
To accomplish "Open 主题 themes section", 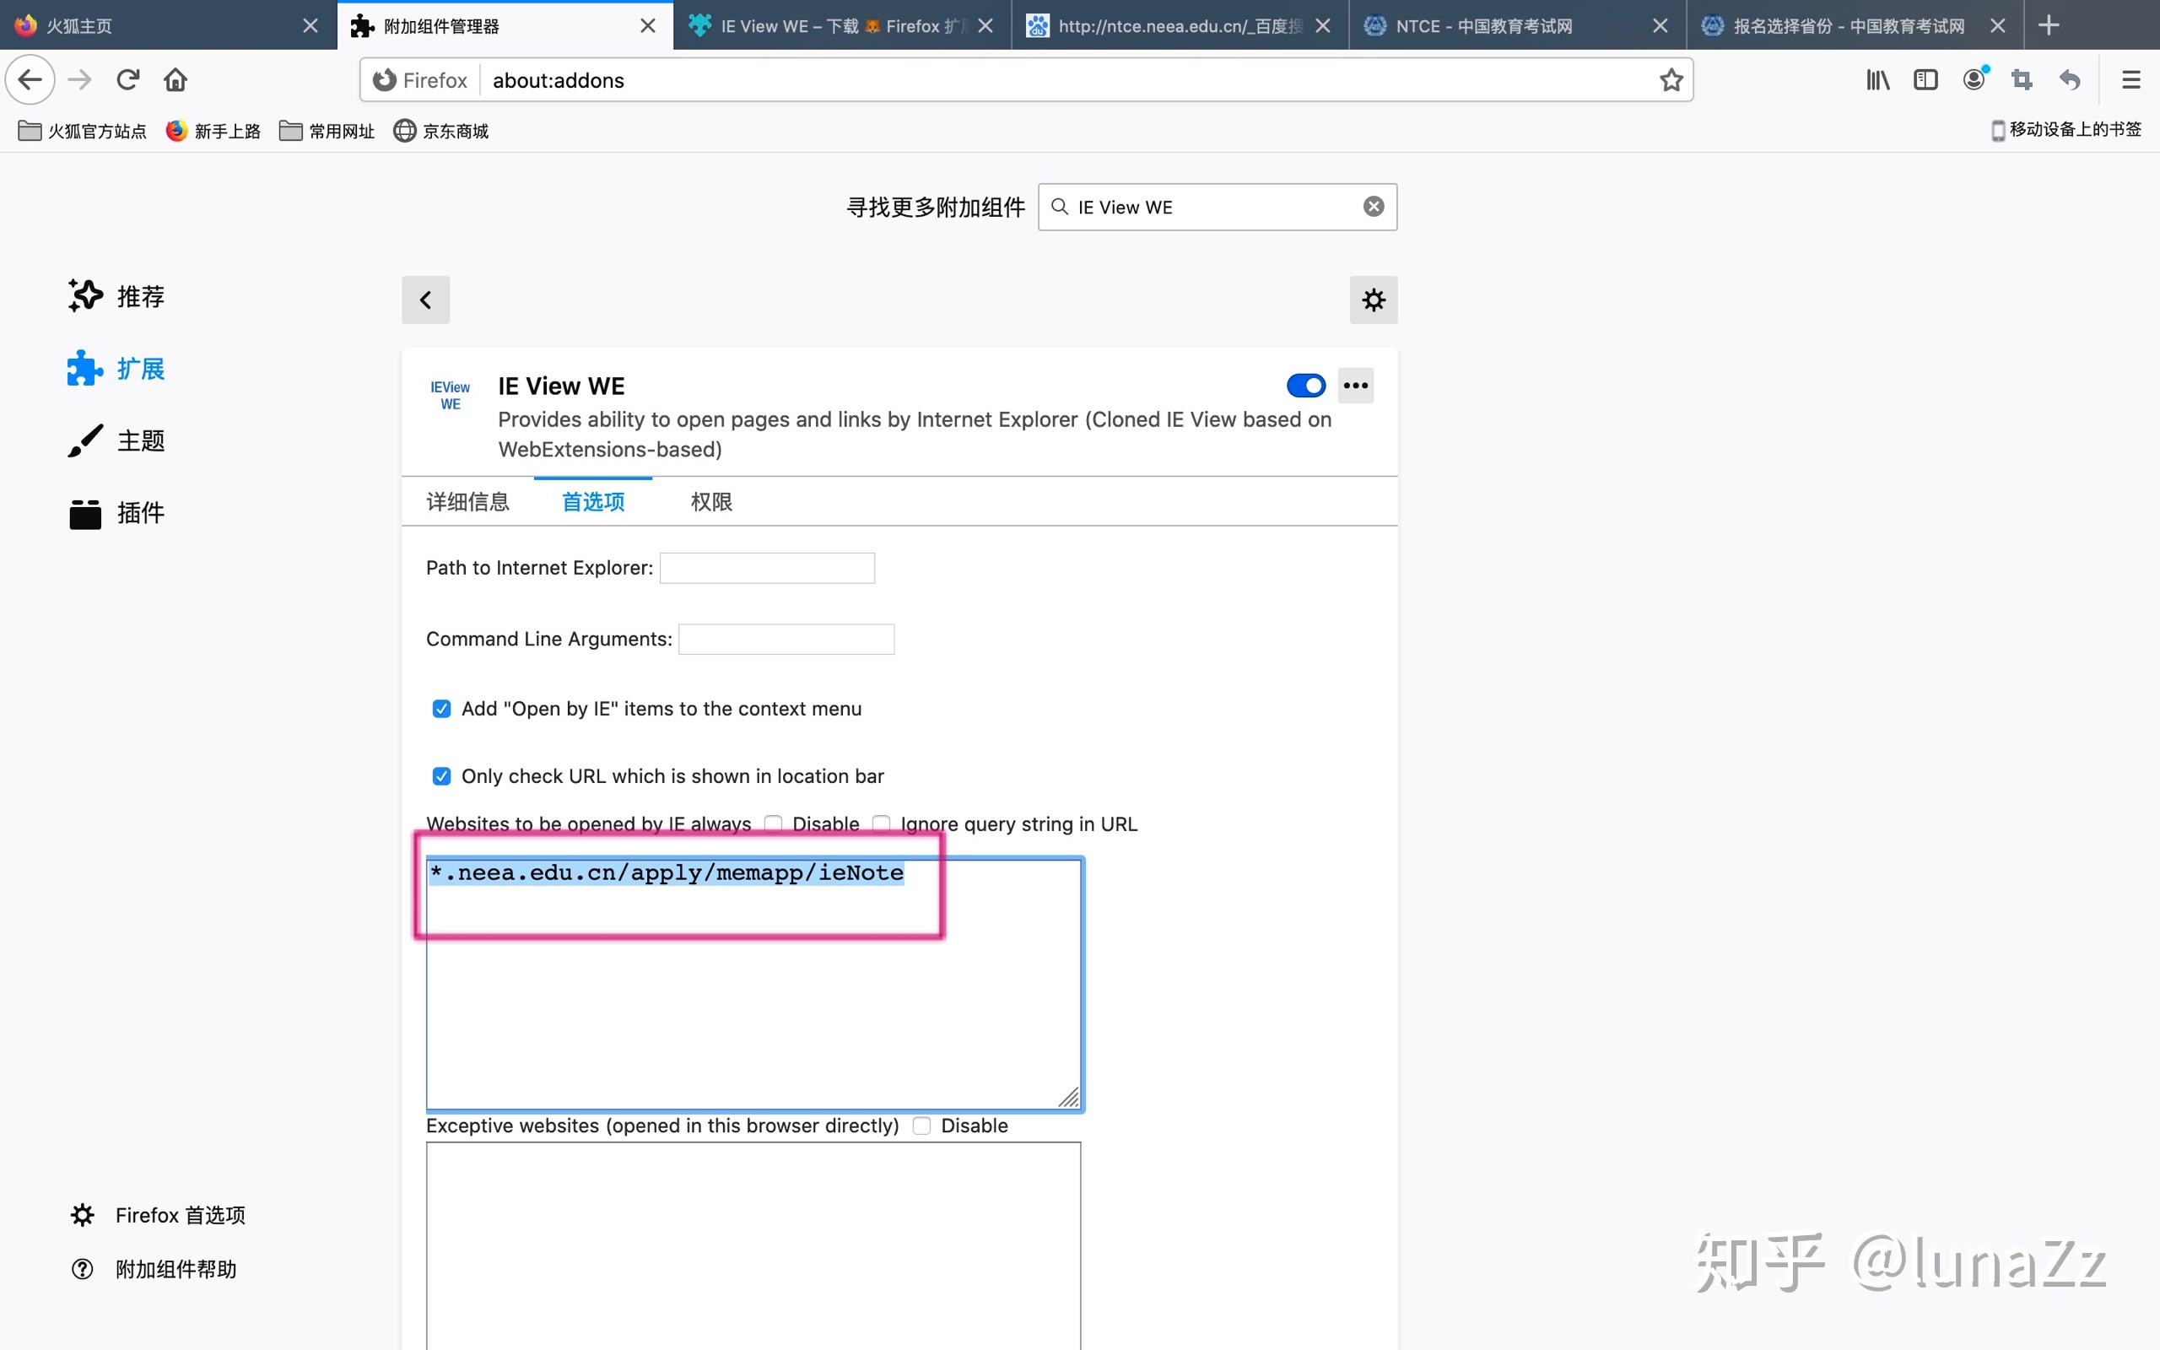I will (116, 441).
